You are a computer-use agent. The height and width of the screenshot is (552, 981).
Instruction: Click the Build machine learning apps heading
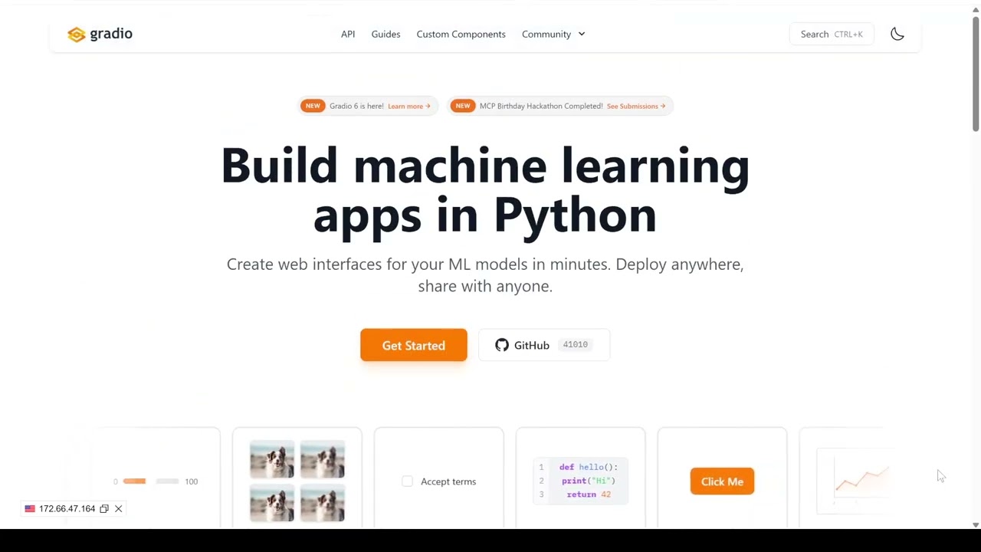point(485,189)
